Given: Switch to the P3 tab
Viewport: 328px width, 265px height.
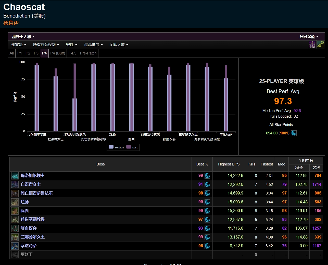Looking at the screenshot, I should tap(36, 53).
